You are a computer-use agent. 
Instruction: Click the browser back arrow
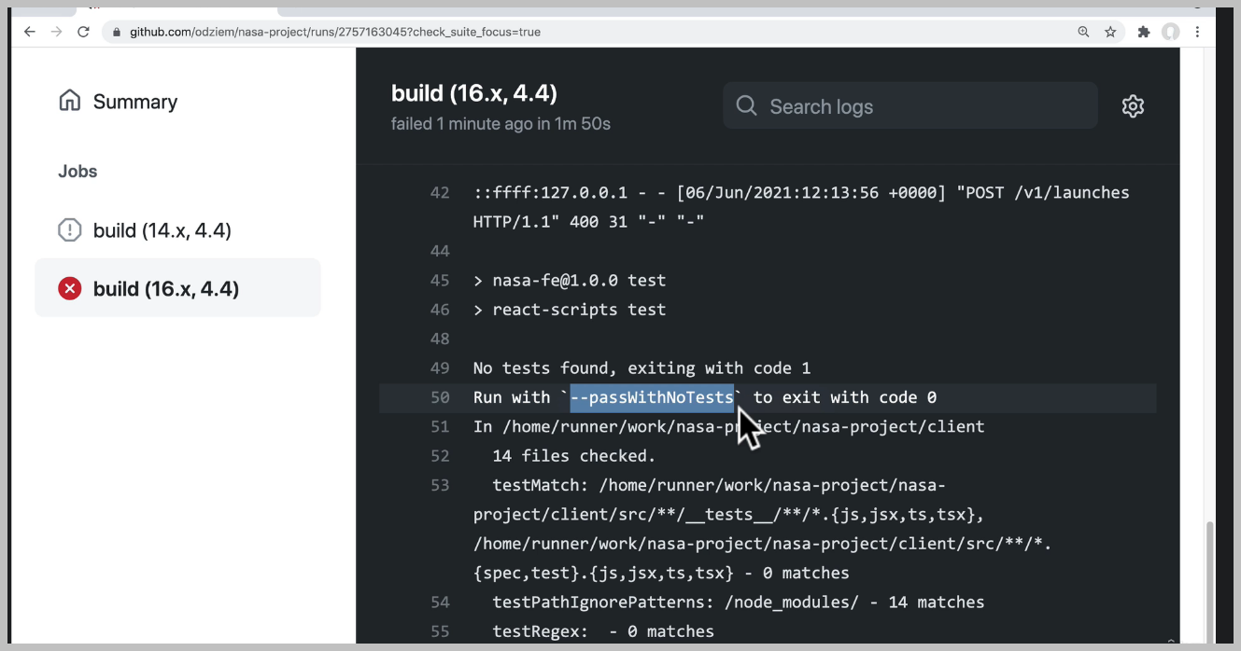[29, 32]
